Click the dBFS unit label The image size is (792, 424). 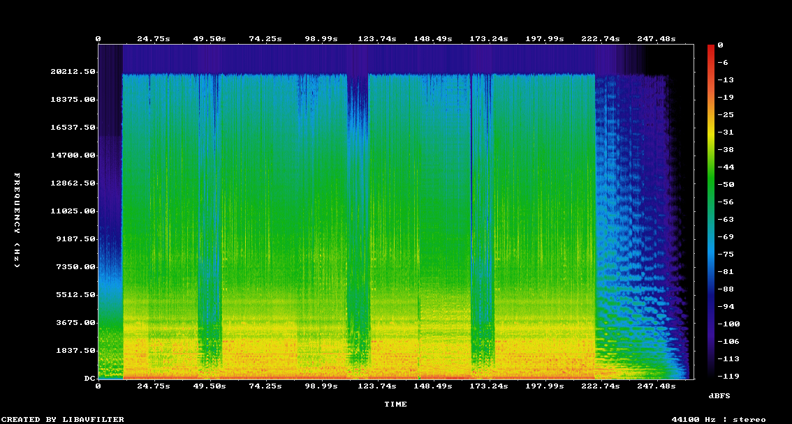coord(719,395)
